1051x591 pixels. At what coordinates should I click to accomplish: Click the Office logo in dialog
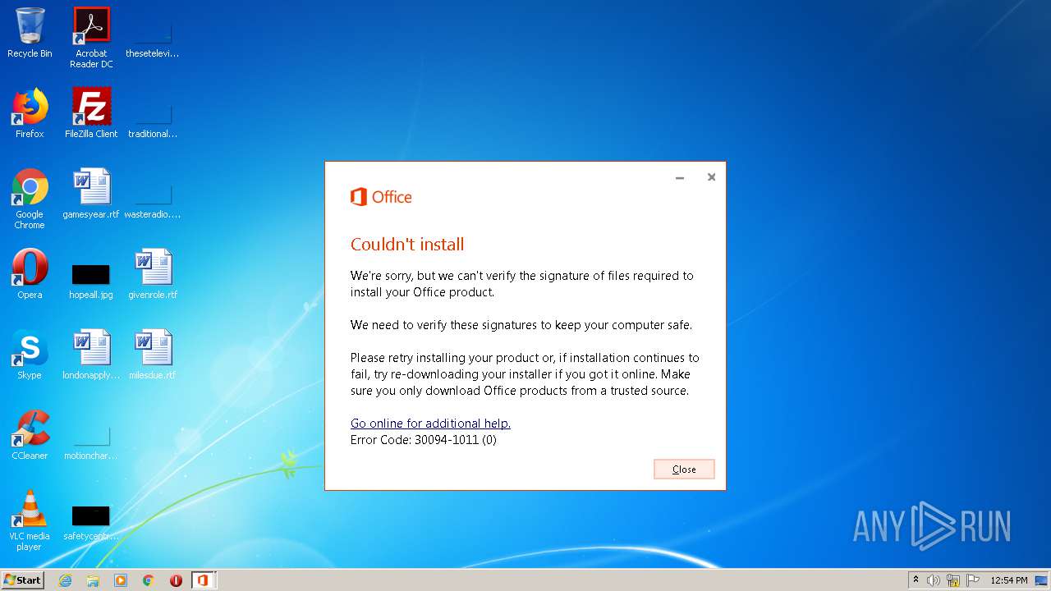click(381, 197)
